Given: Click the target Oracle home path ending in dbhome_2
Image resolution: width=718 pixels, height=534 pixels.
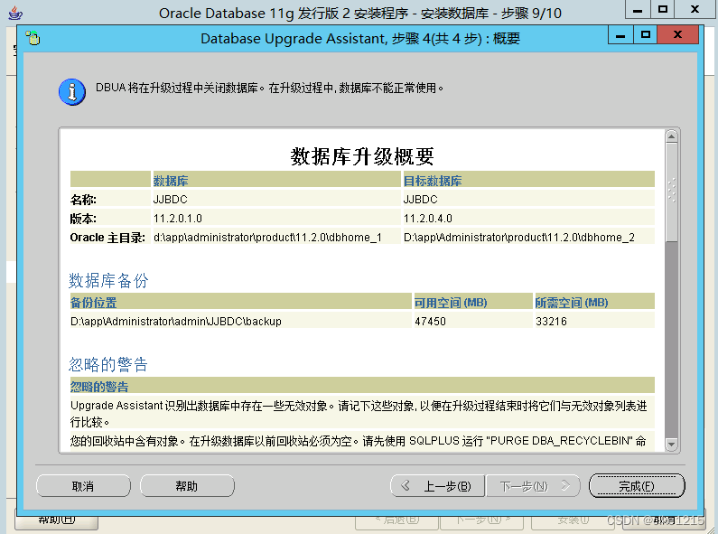Looking at the screenshot, I should (x=519, y=238).
